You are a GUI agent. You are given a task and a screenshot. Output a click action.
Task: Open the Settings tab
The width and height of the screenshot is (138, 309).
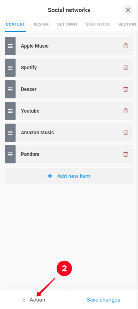pyautogui.click(x=67, y=24)
